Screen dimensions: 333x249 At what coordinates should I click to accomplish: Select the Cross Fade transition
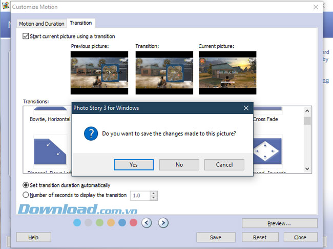(265, 119)
